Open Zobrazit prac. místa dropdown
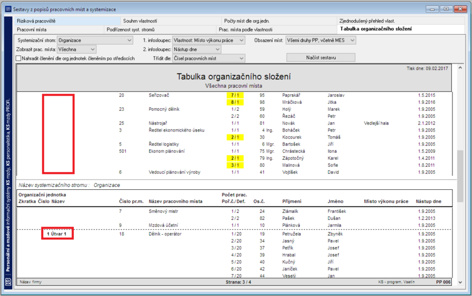Viewport: 472px width, 296px height. point(77,50)
